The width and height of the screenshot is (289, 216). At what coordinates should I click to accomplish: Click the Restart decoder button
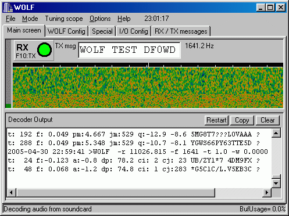[x=216, y=120]
